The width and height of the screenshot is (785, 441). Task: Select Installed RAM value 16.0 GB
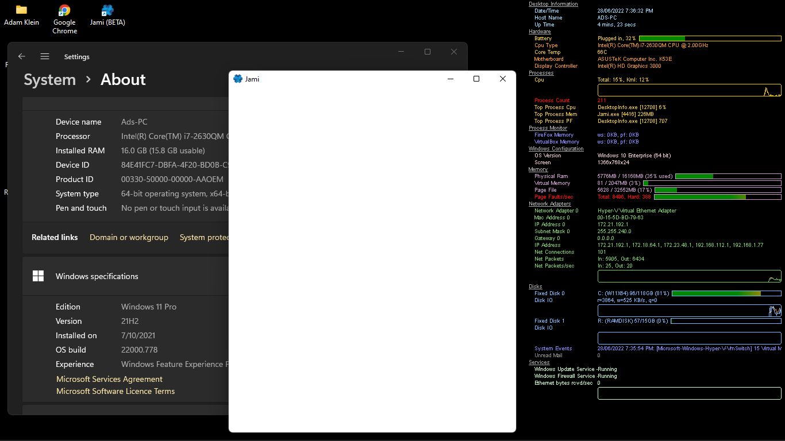click(x=163, y=150)
